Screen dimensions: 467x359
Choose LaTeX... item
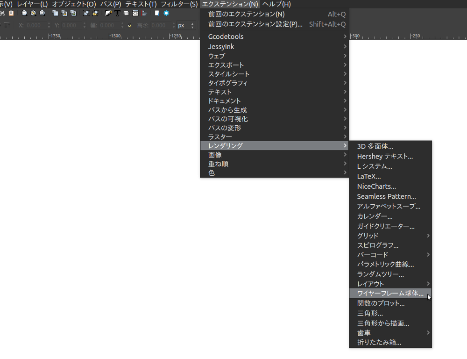(390, 176)
